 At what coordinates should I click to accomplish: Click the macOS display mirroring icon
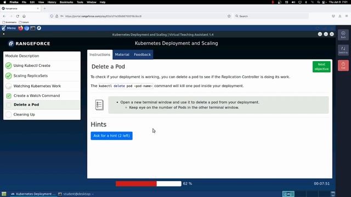click(x=300, y=2)
